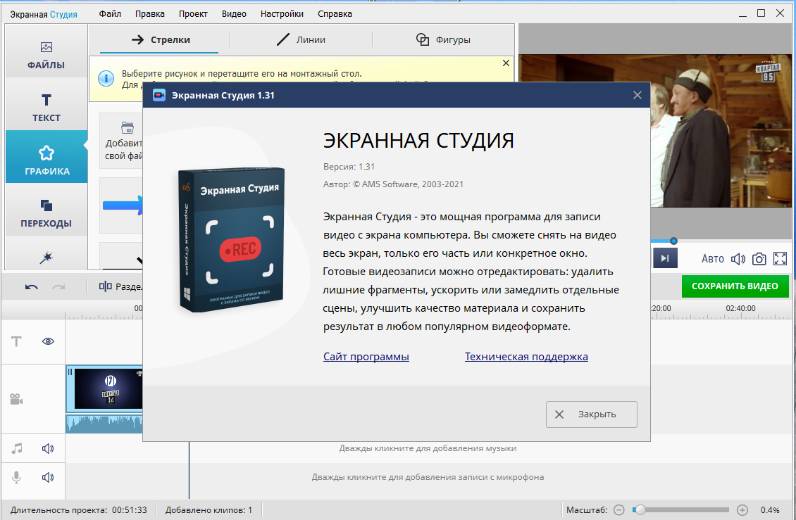Open the Техническая поддержка link
Screen dimensions: 796x520
click(526, 357)
